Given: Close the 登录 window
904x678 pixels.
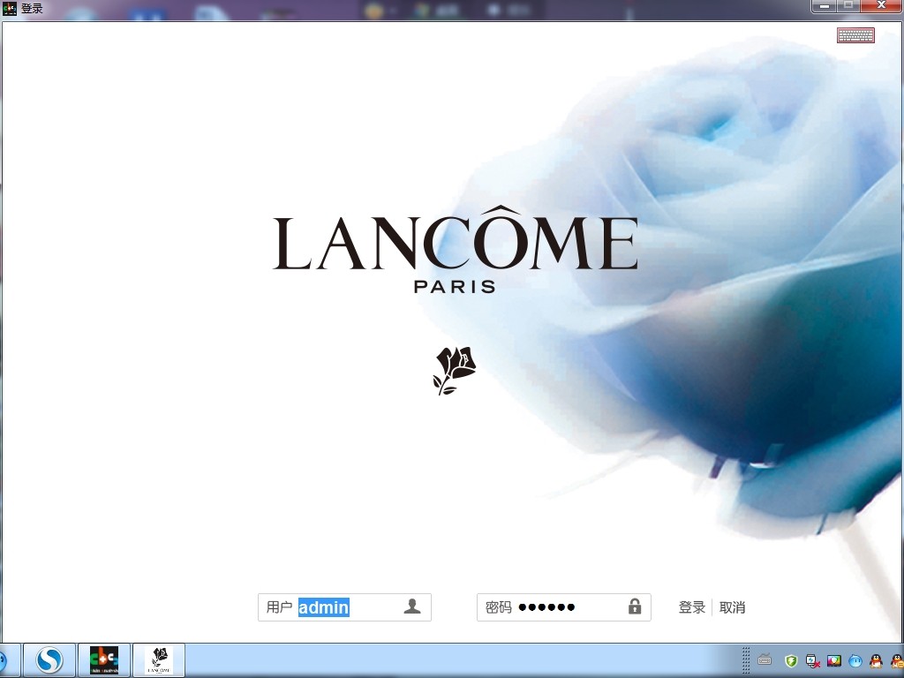Looking at the screenshot, I should pyautogui.click(x=882, y=6).
